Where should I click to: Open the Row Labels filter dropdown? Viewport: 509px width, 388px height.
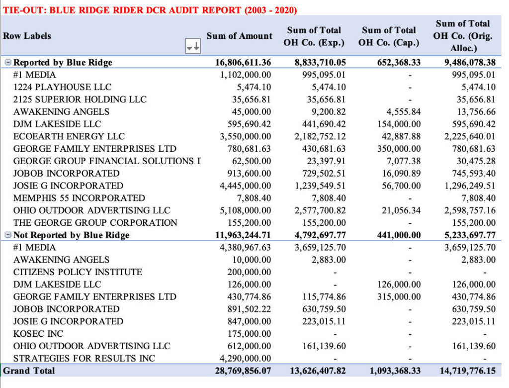(x=192, y=47)
